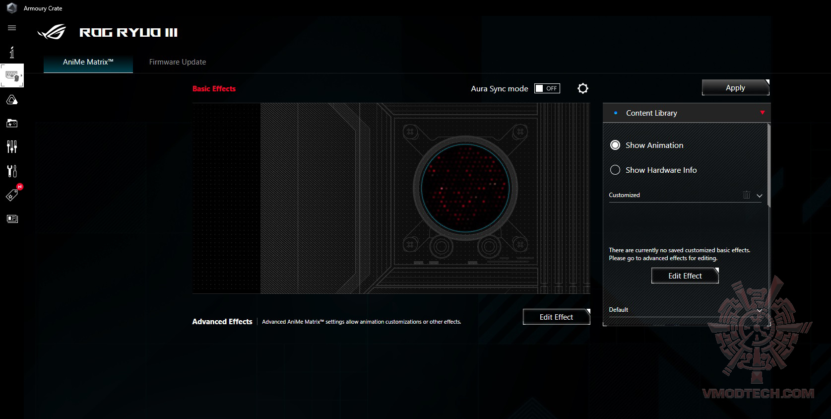Click the Default section label

pyautogui.click(x=618, y=310)
